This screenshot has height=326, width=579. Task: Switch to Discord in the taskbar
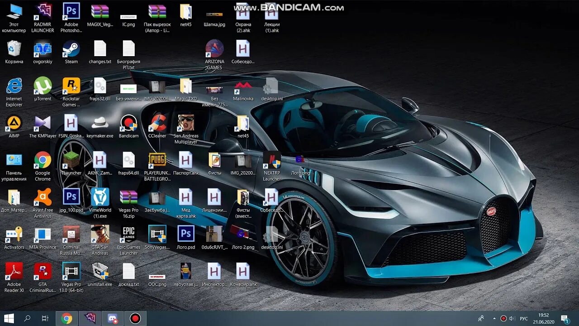point(112,318)
